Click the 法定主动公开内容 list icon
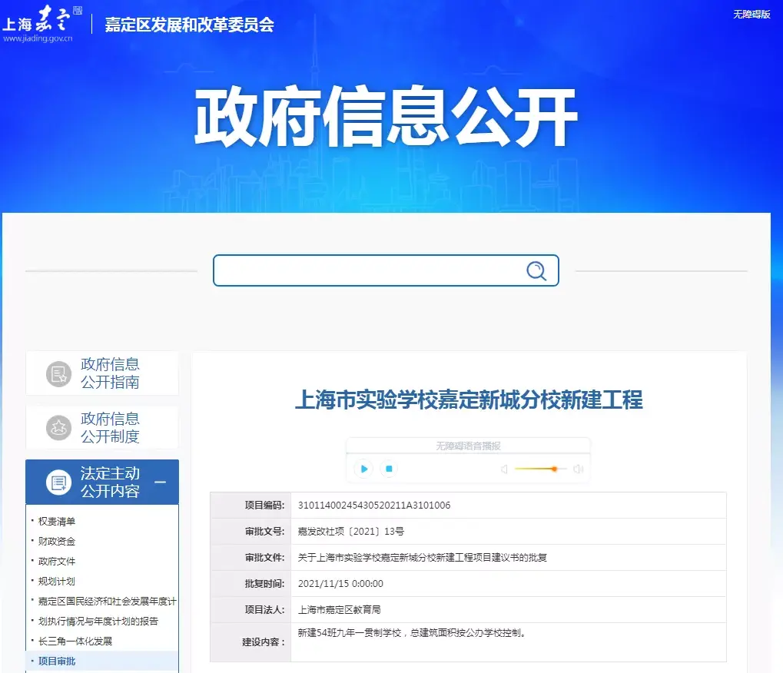This screenshot has width=783, height=673. [x=58, y=482]
